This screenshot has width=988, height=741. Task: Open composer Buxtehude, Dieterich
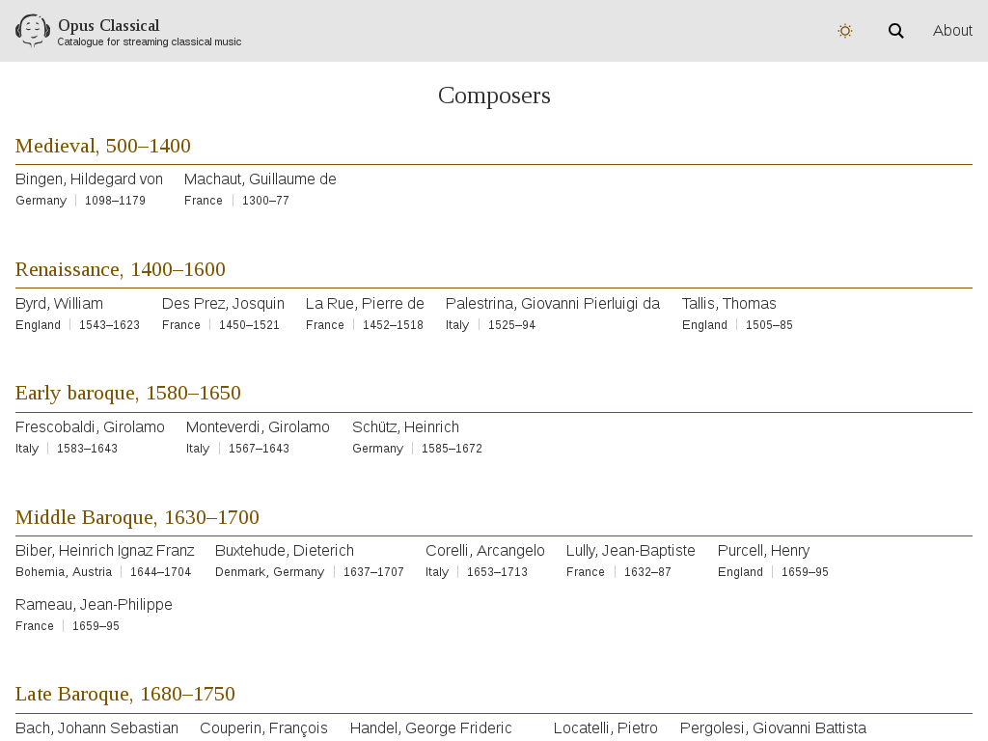(285, 550)
